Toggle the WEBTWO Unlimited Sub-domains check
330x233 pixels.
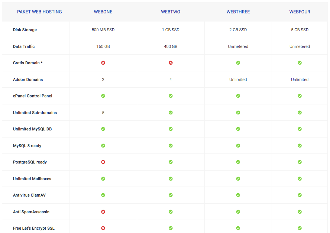pyautogui.click(x=171, y=112)
